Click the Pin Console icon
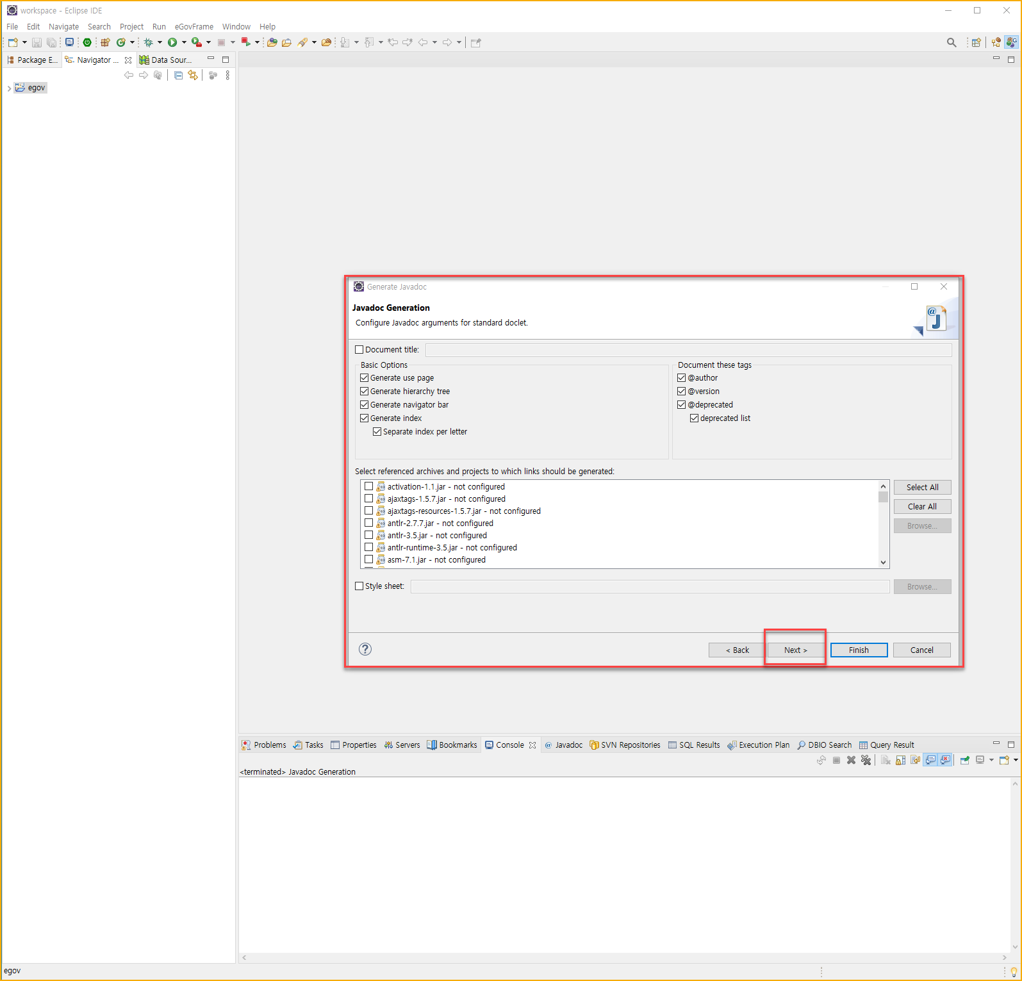The image size is (1022, 981). 964,760
